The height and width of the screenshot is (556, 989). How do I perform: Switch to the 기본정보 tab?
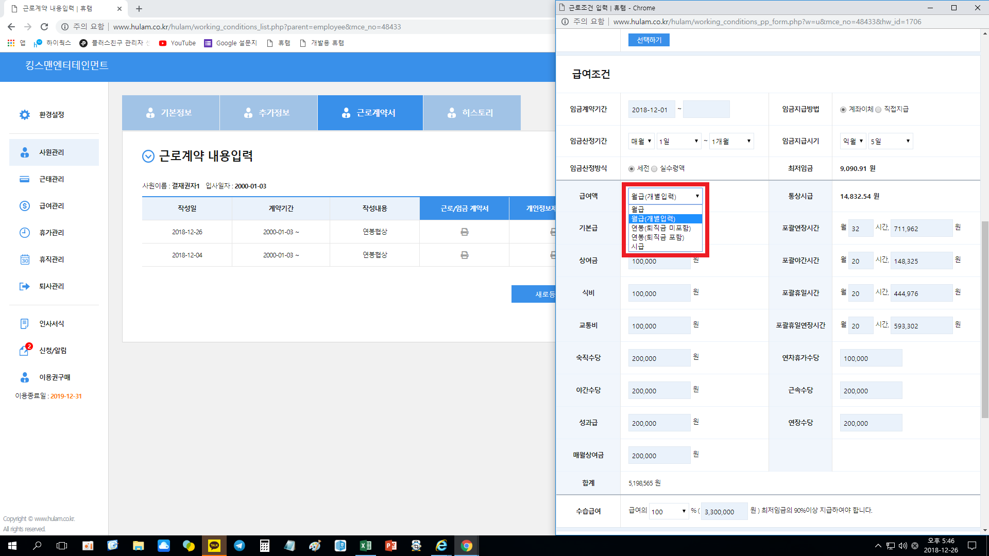170,113
